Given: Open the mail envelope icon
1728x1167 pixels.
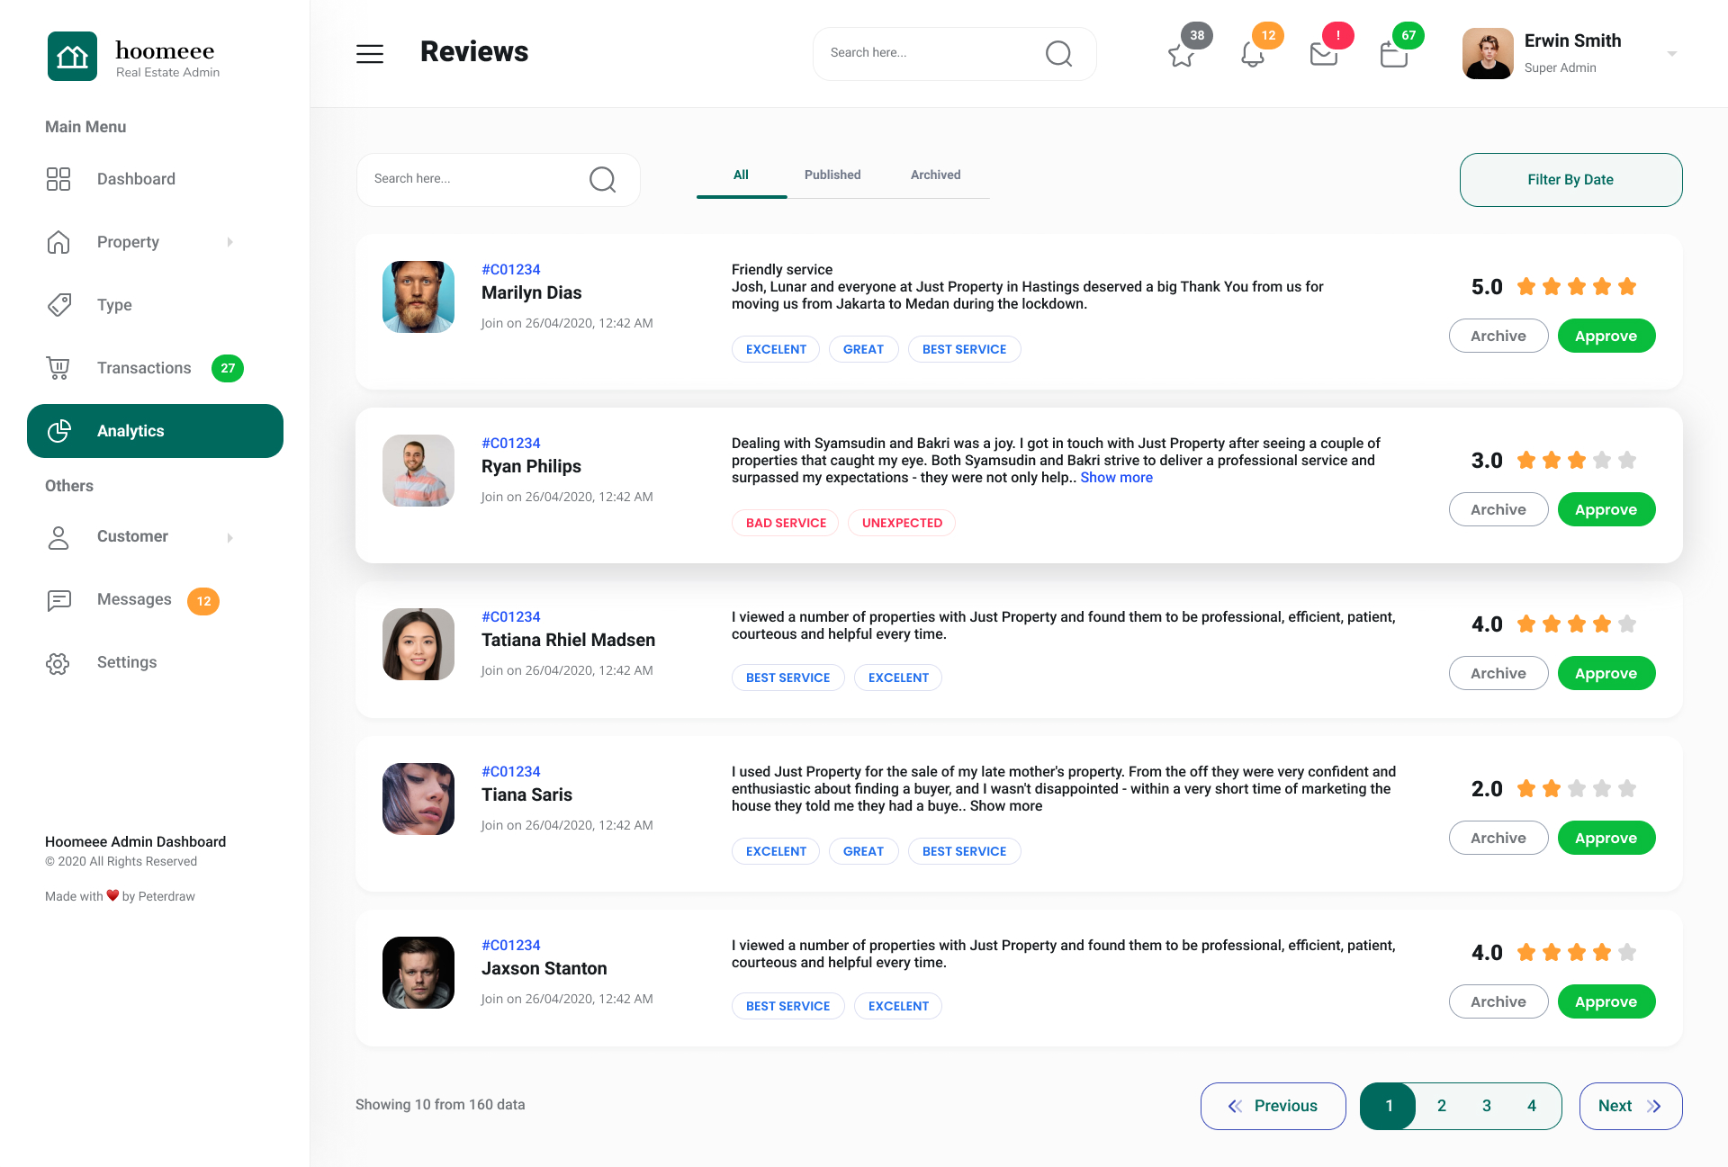Looking at the screenshot, I should [x=1323, y=55].
